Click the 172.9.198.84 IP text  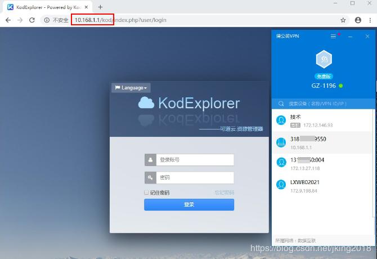[x=304, y=191]
